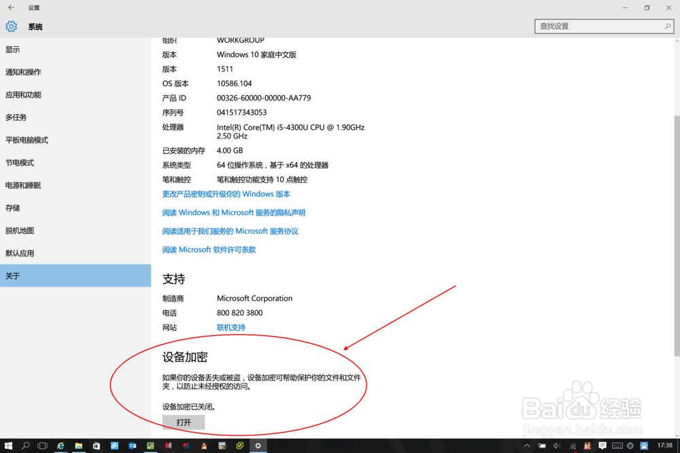Open Task View from taskbar
The width and height of the screenshot is (680, 453).
point(42,446)
